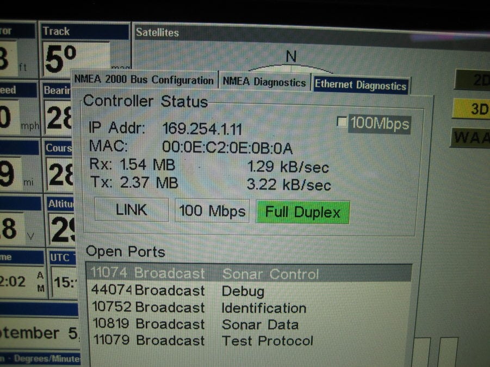Click the Track data box header

(x=85, y=31)
